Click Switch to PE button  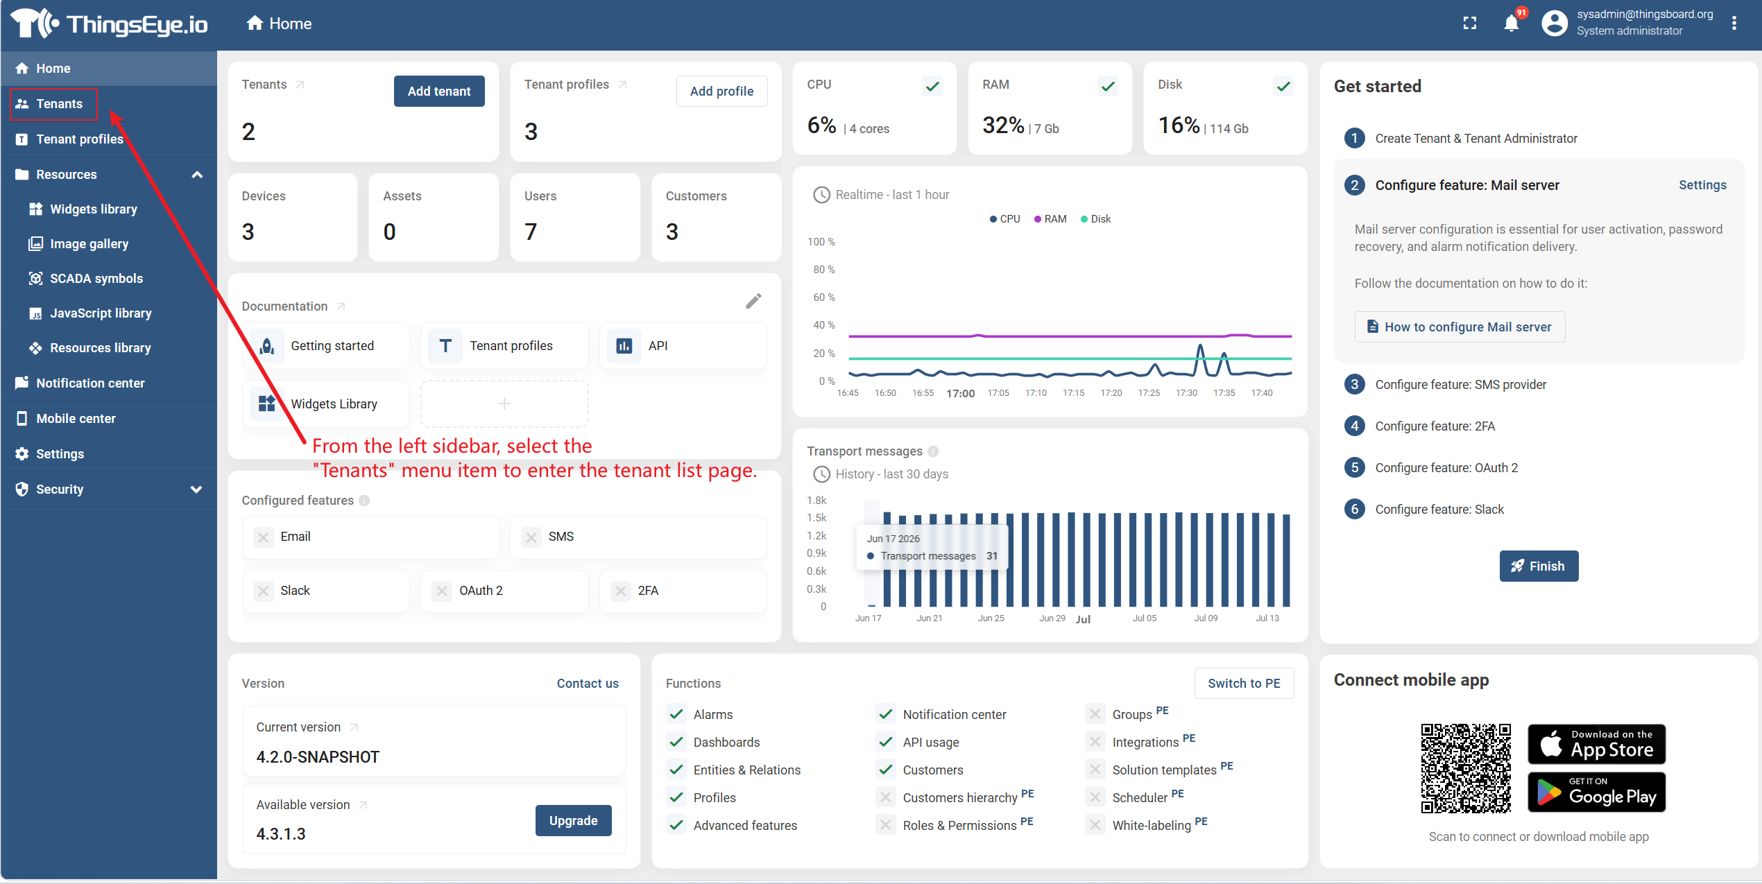1244,684
